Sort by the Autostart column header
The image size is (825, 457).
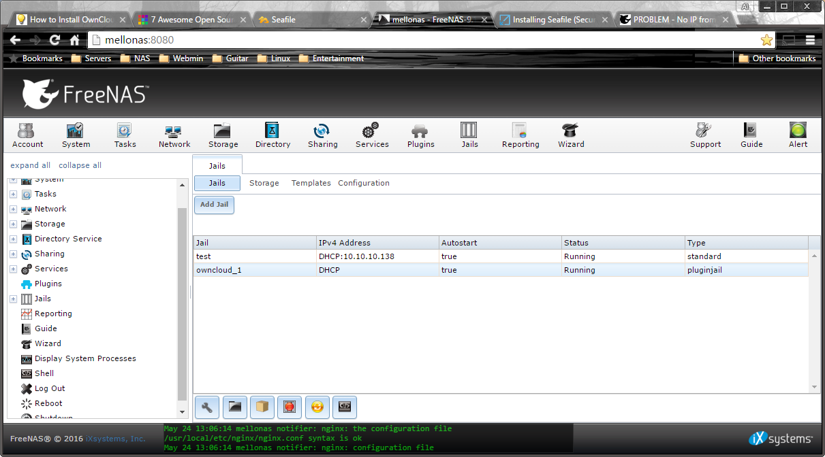click(x=500, y=243)
